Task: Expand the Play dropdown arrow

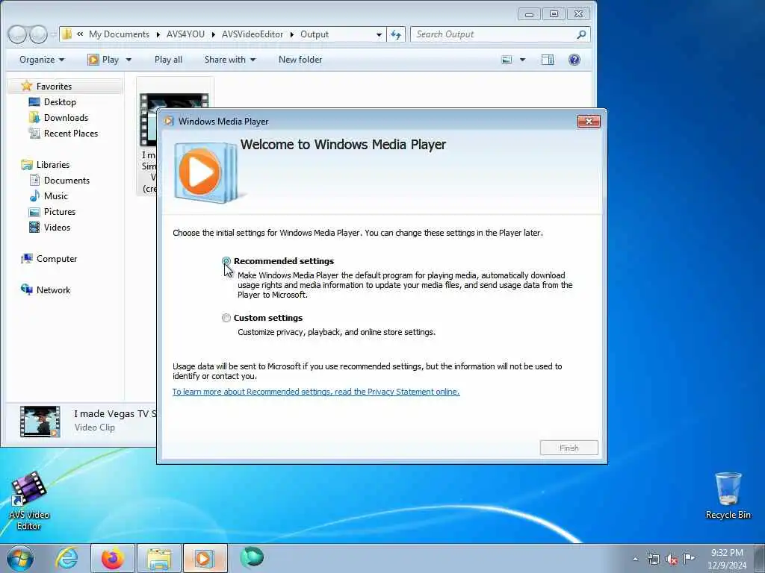Action: pyautogui.click(x=128, y=60)
